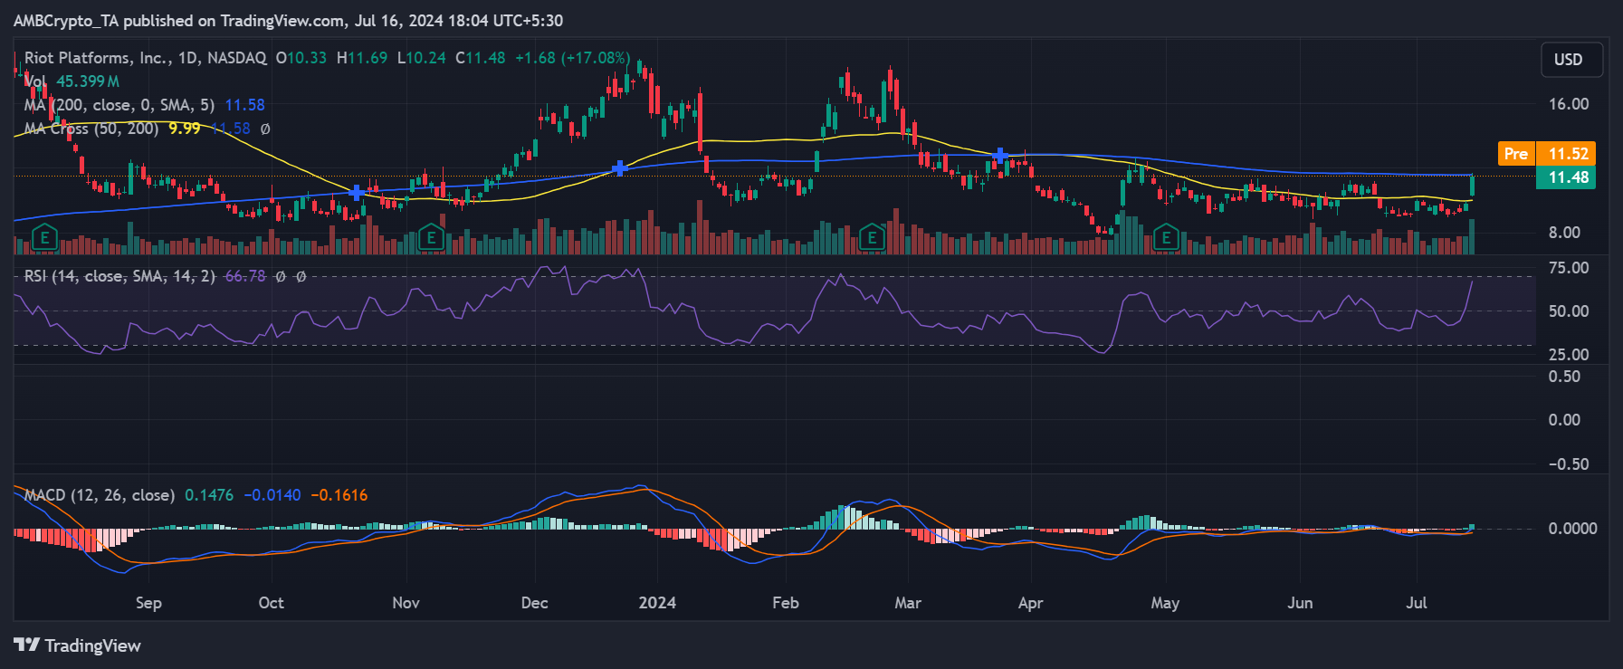1623x669 pixels.
Task: Click the Sep label on the time axis
Action: coord(148,604)
